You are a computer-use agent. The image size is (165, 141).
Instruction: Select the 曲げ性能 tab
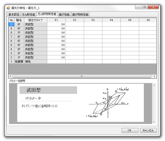tap(64, 14)
